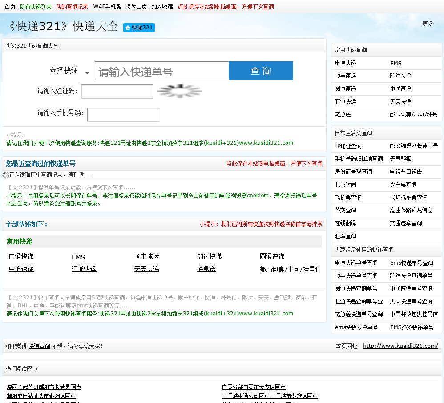Open 申通快递 in 常用快递查询 sidebar

tap(346, 63)
